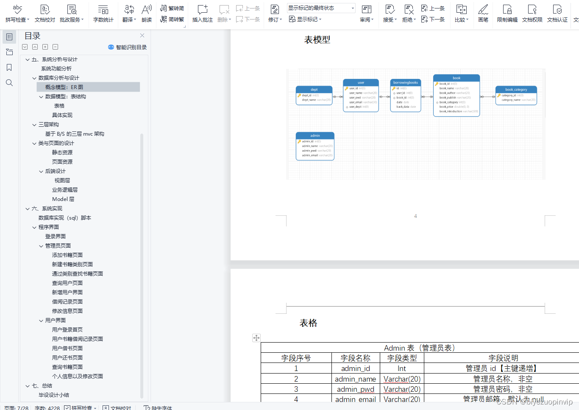Viewport: 579px width, 410px height.
Task: Jump to 系统功能分析 in the outline
Action: point(56,69)
